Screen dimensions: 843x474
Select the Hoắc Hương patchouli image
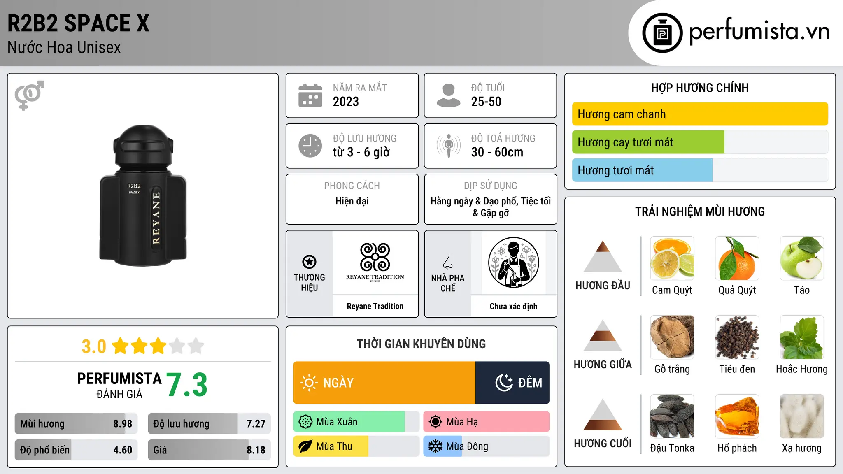pos(802,337)
